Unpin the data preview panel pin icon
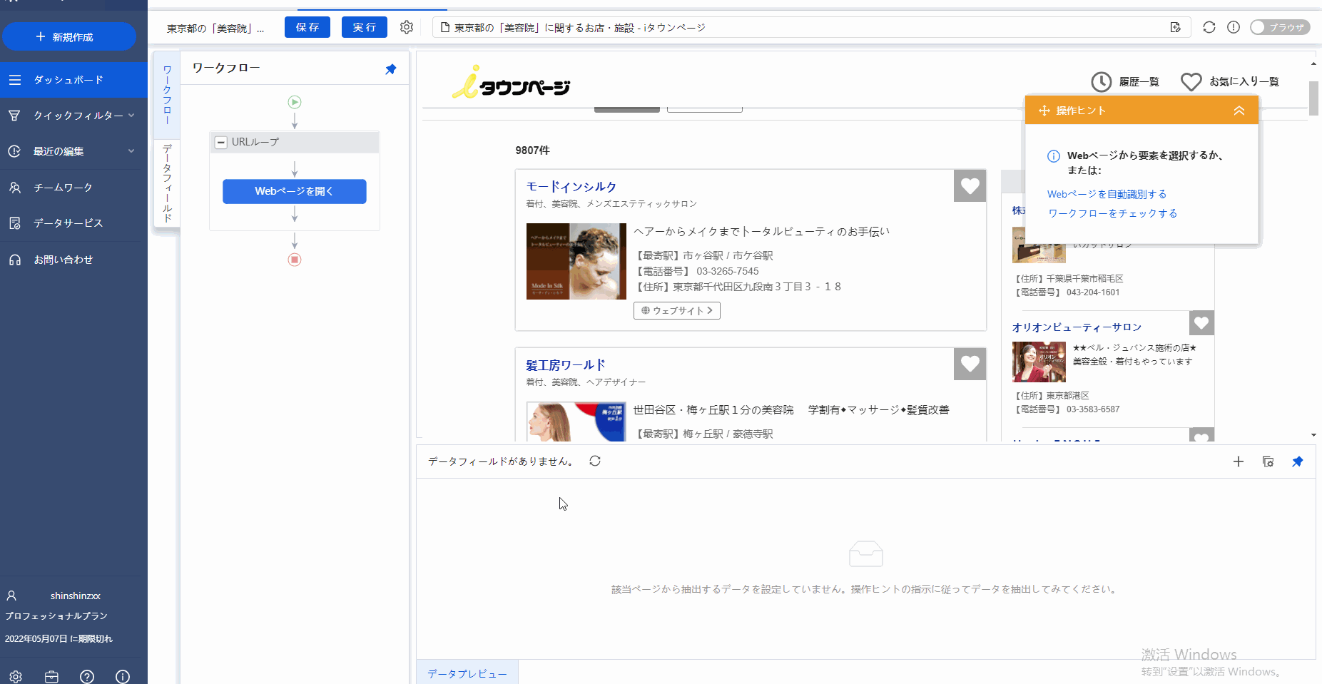Screen dimensions: 1322x684 [1298, 461]
